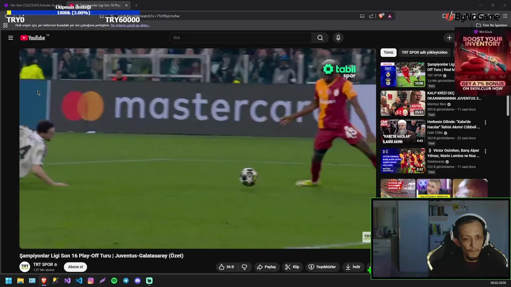
Task: Click Brave Rewards triangle icon
Action: 390,16
